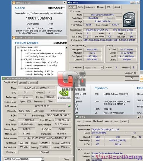Open the Cache tab in top CPU-Z window
Screen dimensions: 143x161
(80, 7)
